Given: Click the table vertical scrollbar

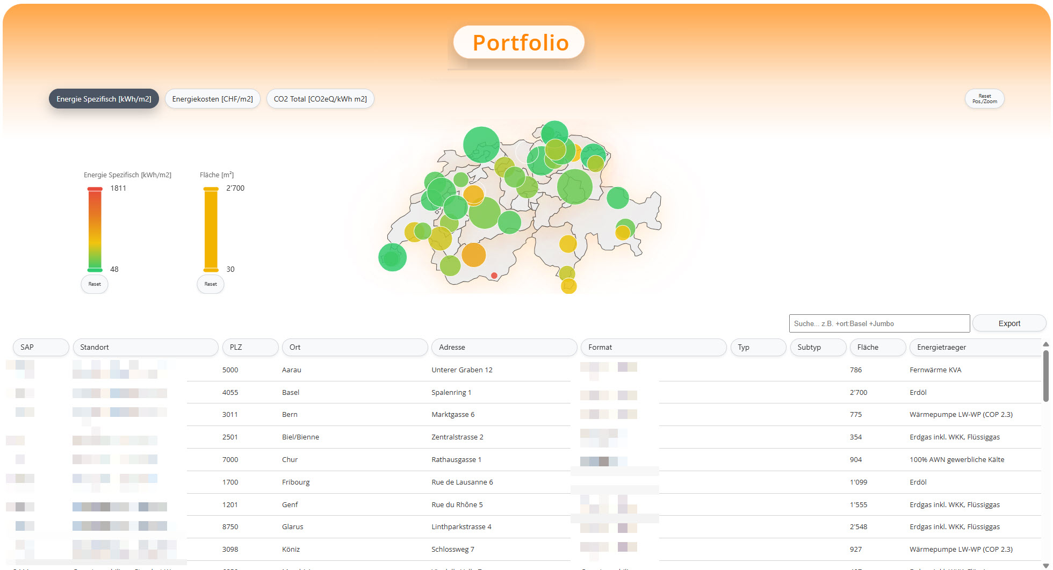Looking at the screenshot, I should coord(1045,376).
